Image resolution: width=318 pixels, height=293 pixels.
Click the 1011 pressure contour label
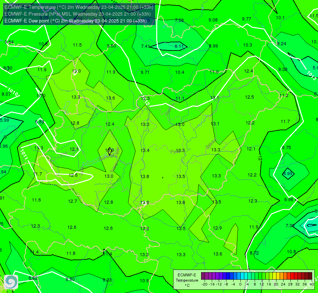pos(24,155)
